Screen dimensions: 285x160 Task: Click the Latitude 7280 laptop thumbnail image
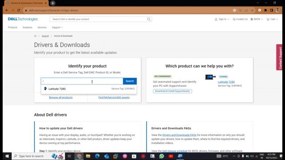[210, 77]
